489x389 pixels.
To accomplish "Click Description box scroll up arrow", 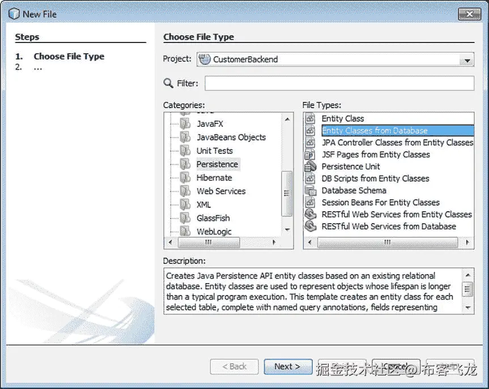I will (x=467, y=275).
